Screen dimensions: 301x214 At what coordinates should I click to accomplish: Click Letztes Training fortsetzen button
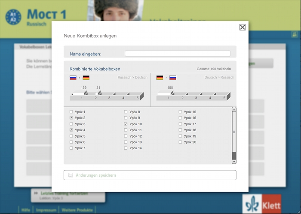point(68,196)
